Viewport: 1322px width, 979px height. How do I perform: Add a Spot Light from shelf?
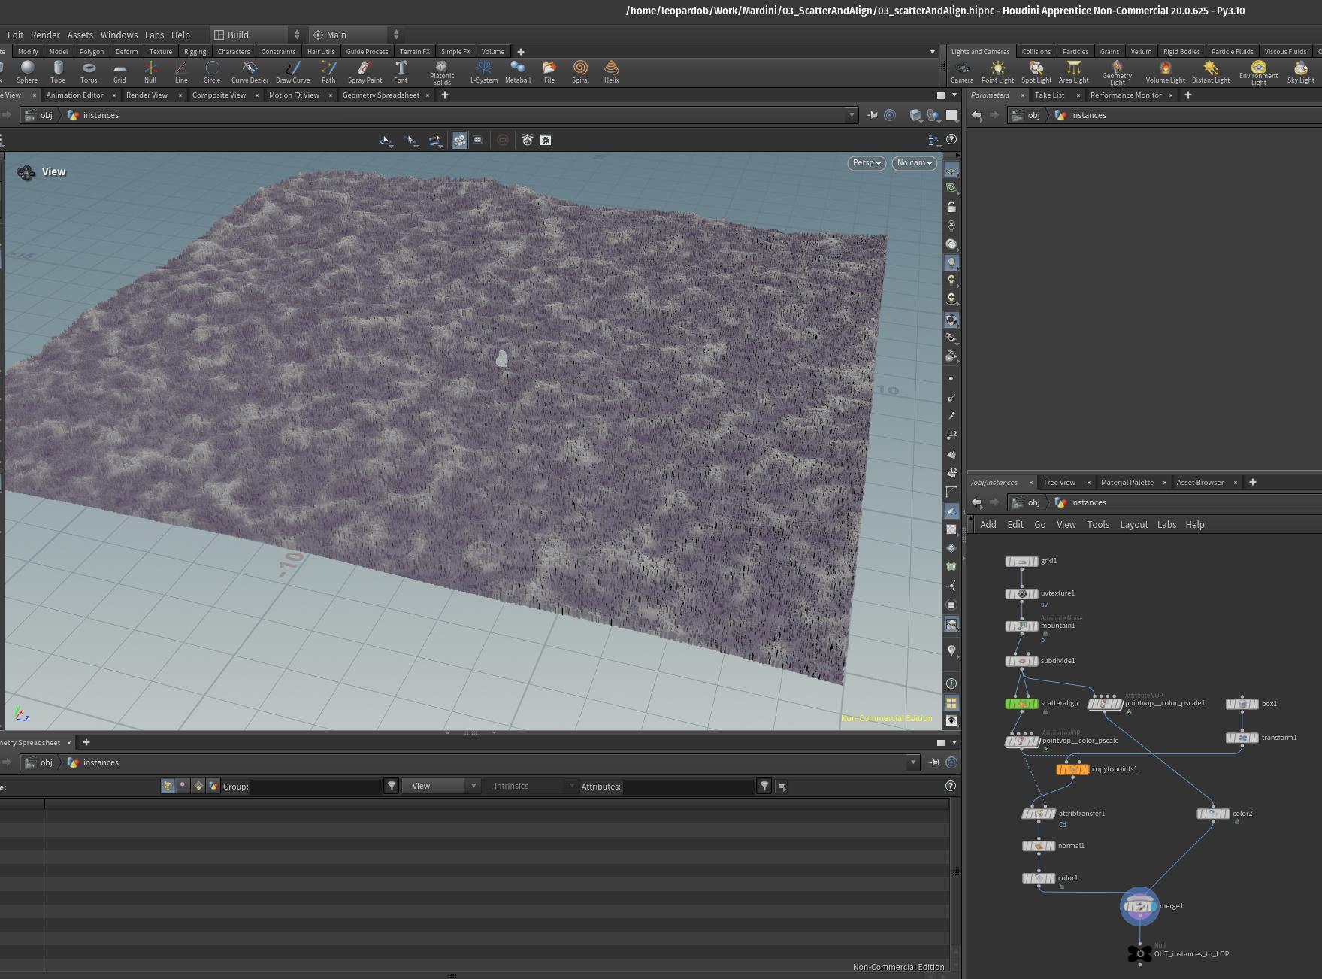[x=1036, y=72]
